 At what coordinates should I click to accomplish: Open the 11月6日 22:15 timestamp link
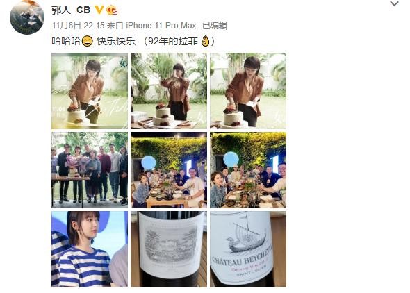coord(78,26)
